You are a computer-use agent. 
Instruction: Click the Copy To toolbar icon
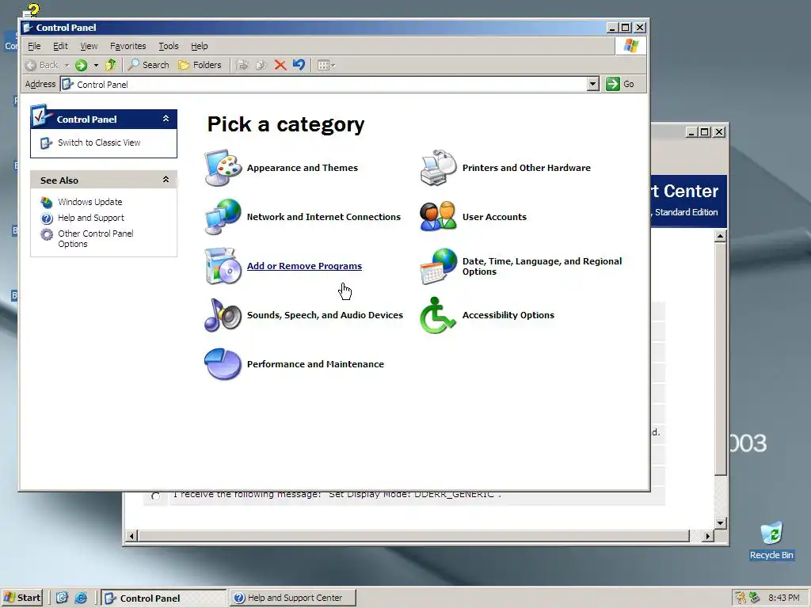(x=261, y=65)
